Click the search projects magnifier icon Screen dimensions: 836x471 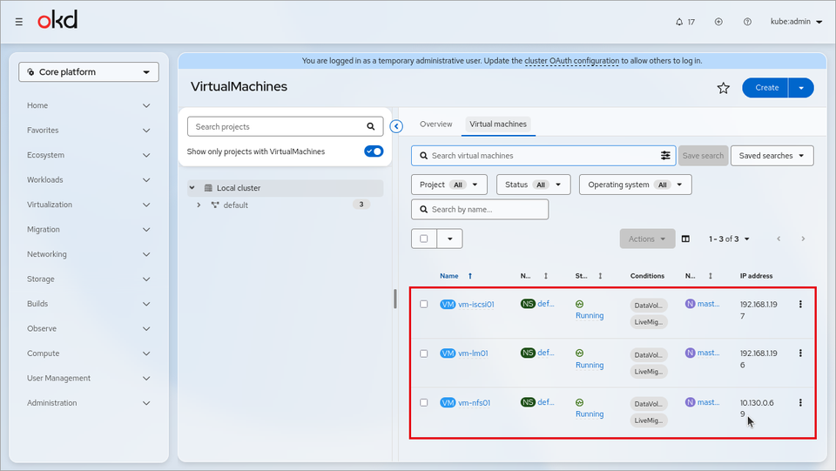pyautogui.click(x=371, y=126)
